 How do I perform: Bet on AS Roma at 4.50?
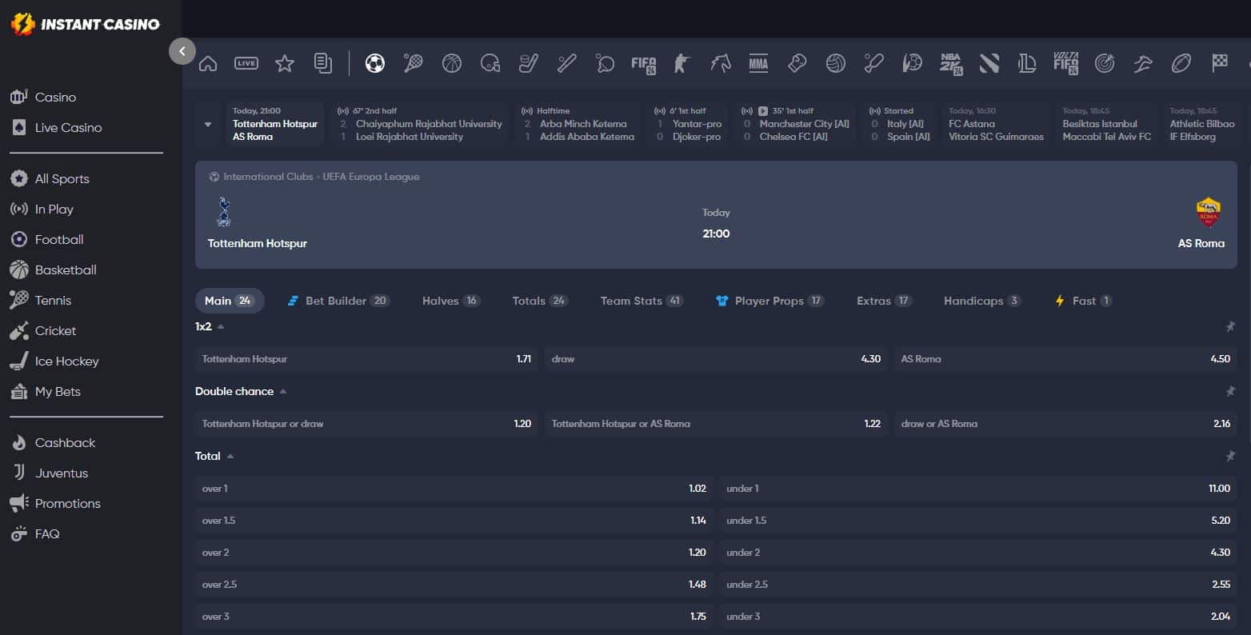tap(1065, 359)
